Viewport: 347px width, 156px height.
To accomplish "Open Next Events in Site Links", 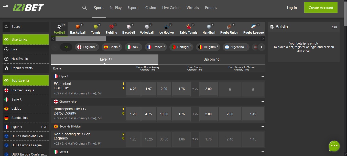I will pos(26,59).
